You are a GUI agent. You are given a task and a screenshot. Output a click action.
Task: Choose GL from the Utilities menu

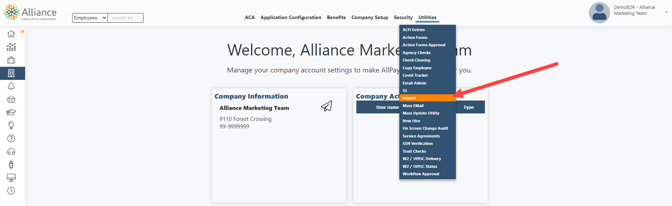(x=428, y=90)
